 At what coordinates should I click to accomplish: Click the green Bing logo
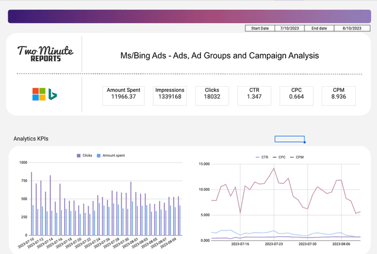[x=52, y=94]
